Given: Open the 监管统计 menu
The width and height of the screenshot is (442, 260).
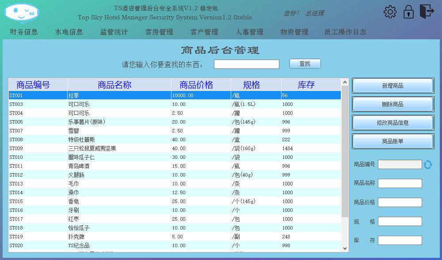Looking at the screenshot, I should [113, 31].
